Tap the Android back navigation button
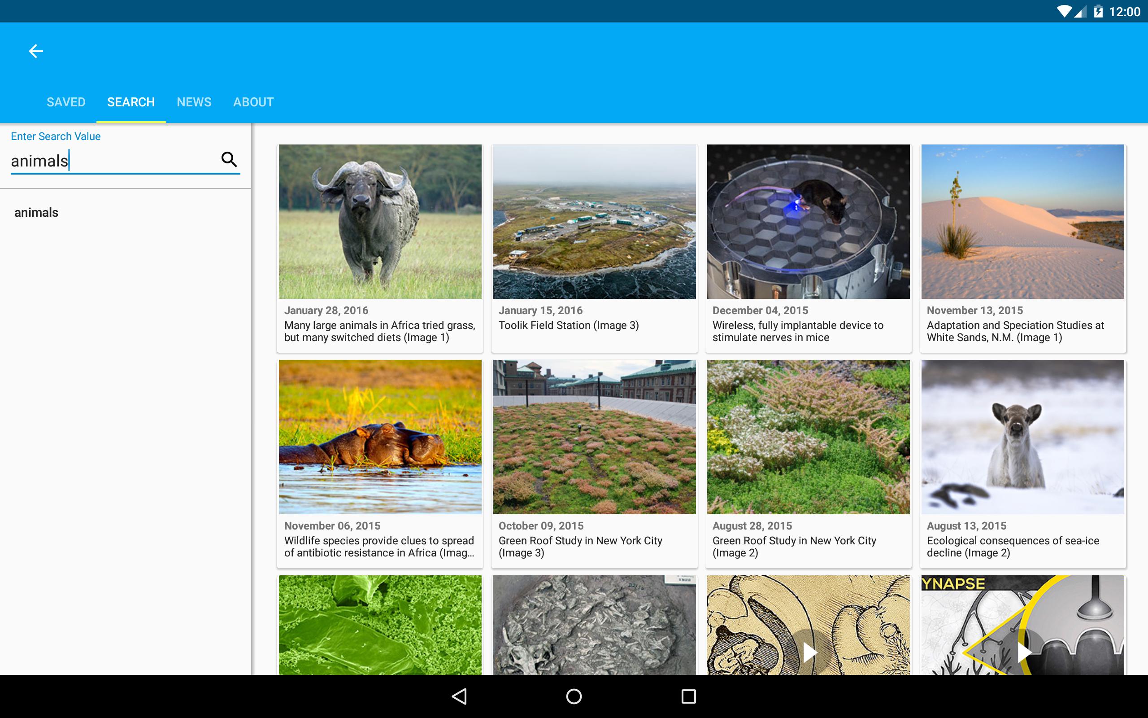 [459, 696]
